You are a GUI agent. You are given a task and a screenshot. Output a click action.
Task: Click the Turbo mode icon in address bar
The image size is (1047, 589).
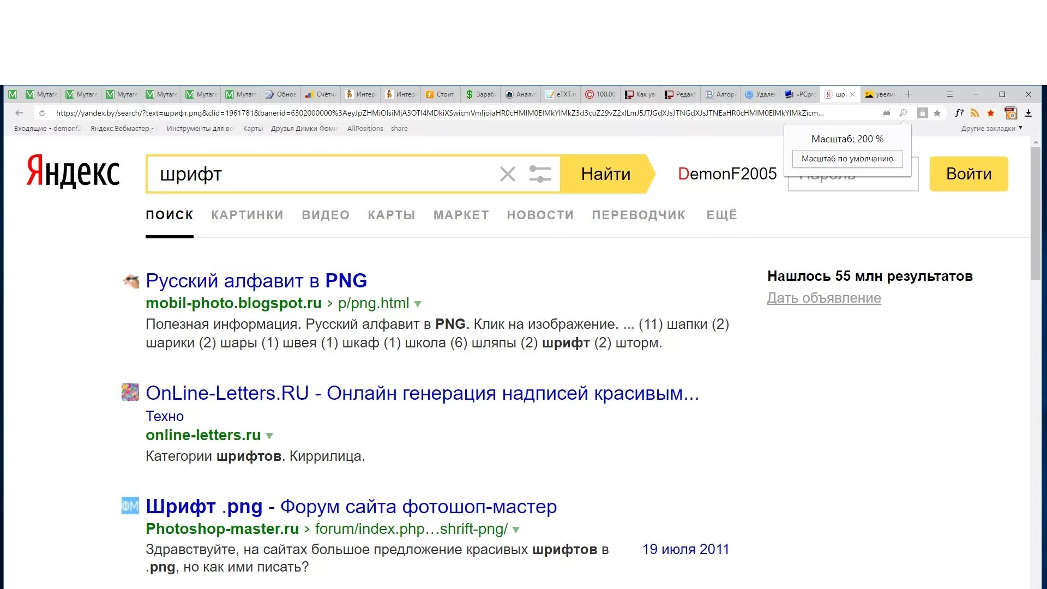click(x=887, y=113)
